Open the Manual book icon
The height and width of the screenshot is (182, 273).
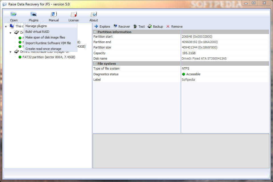[x=54, y=14]
